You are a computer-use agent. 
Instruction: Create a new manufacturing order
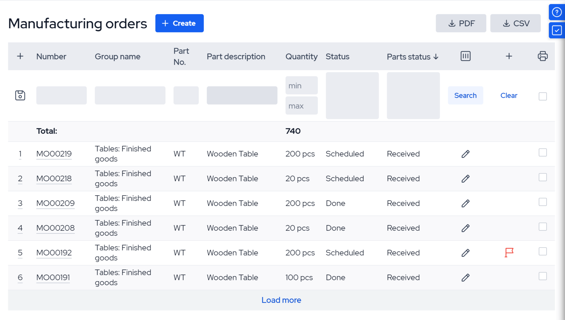pos(180,23)
